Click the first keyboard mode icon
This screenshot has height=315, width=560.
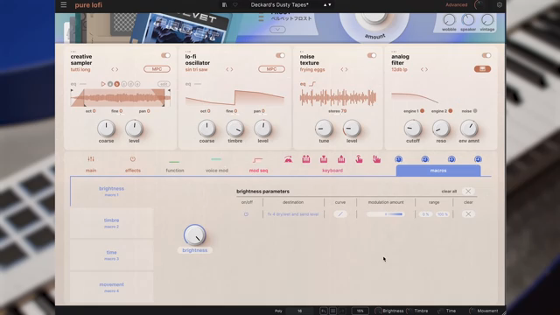[288, 159]
